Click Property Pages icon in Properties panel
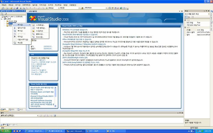 193,17
